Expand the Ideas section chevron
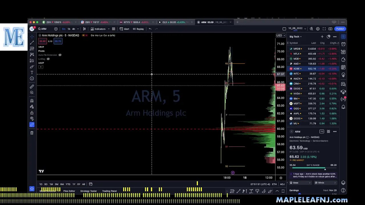The height and width of the screenshot is (205, 365). tap(310, 183)
